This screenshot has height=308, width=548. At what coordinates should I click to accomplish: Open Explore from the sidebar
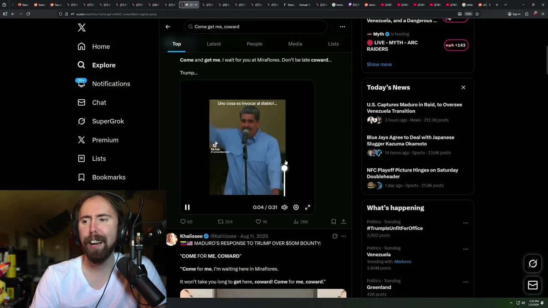(x=97, y=65)
